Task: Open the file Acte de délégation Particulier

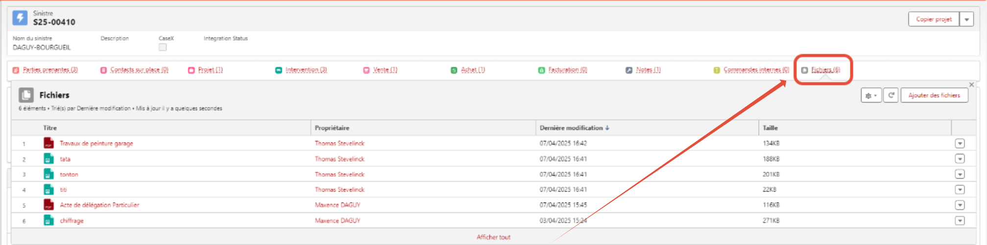Action: pyautogui.click(x=99, y=205)
